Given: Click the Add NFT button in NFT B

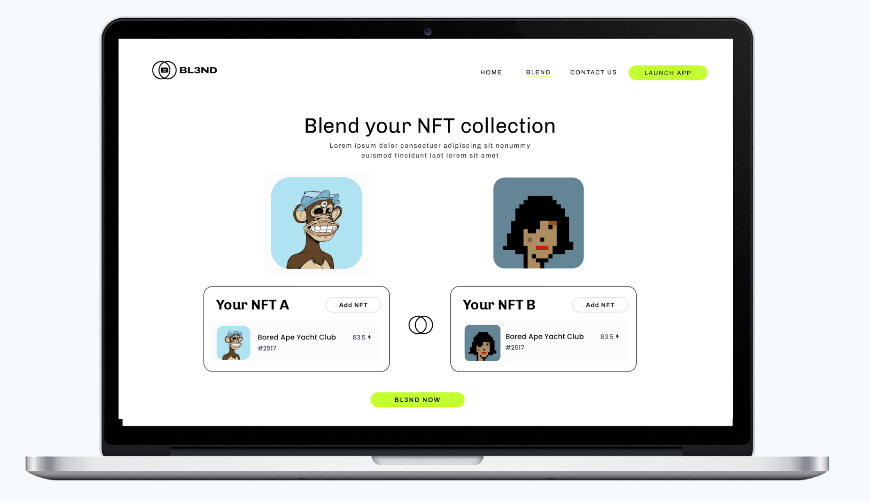Looking at the screenshot, I should pyautogui.click(x=599, y=305).
